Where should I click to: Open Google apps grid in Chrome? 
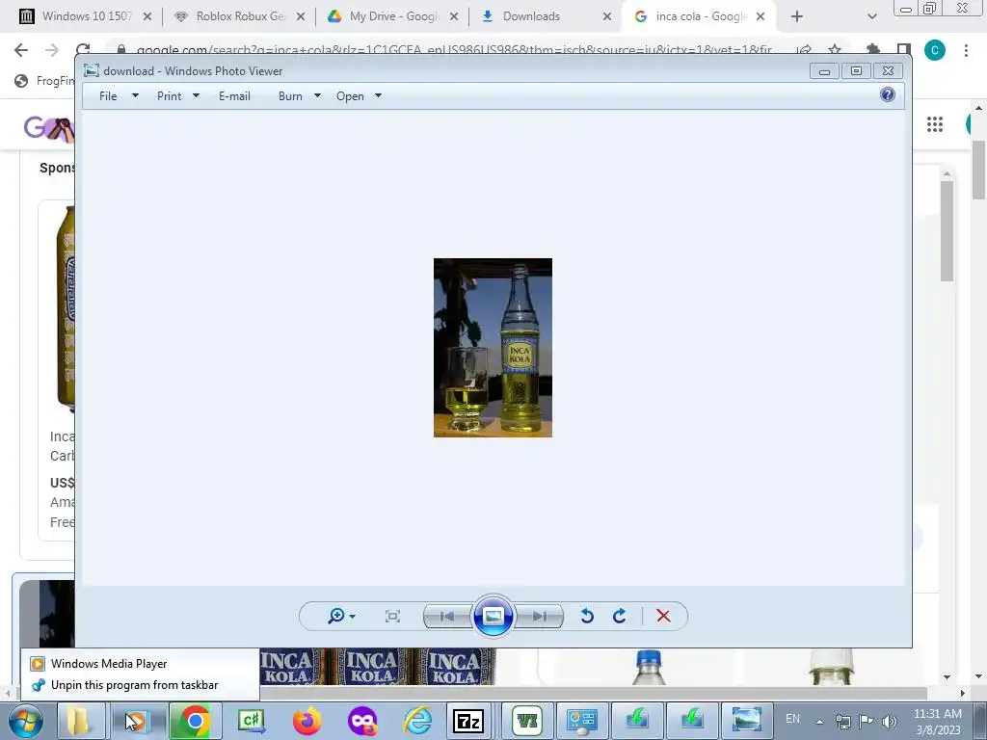[x=935, y=124]
